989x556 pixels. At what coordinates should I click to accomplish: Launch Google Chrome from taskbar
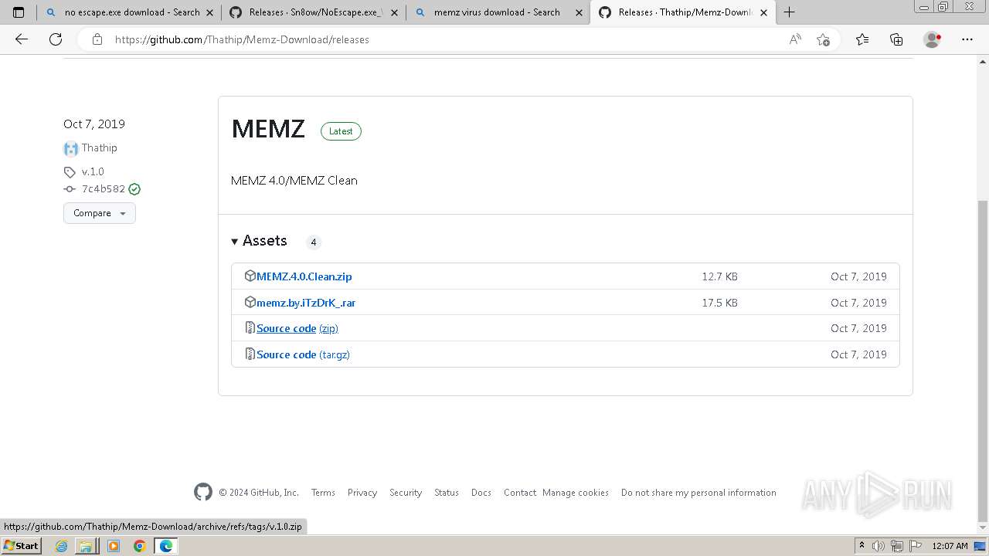tap(139, 546)
